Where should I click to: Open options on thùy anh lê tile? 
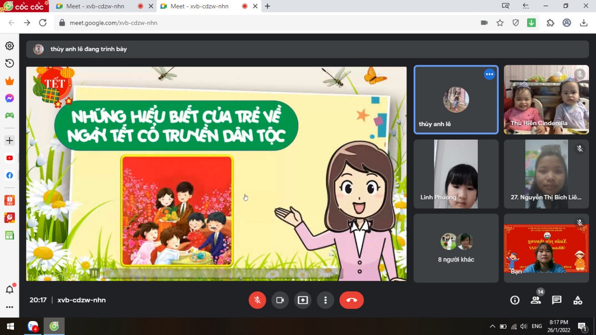tap(489, 74)
